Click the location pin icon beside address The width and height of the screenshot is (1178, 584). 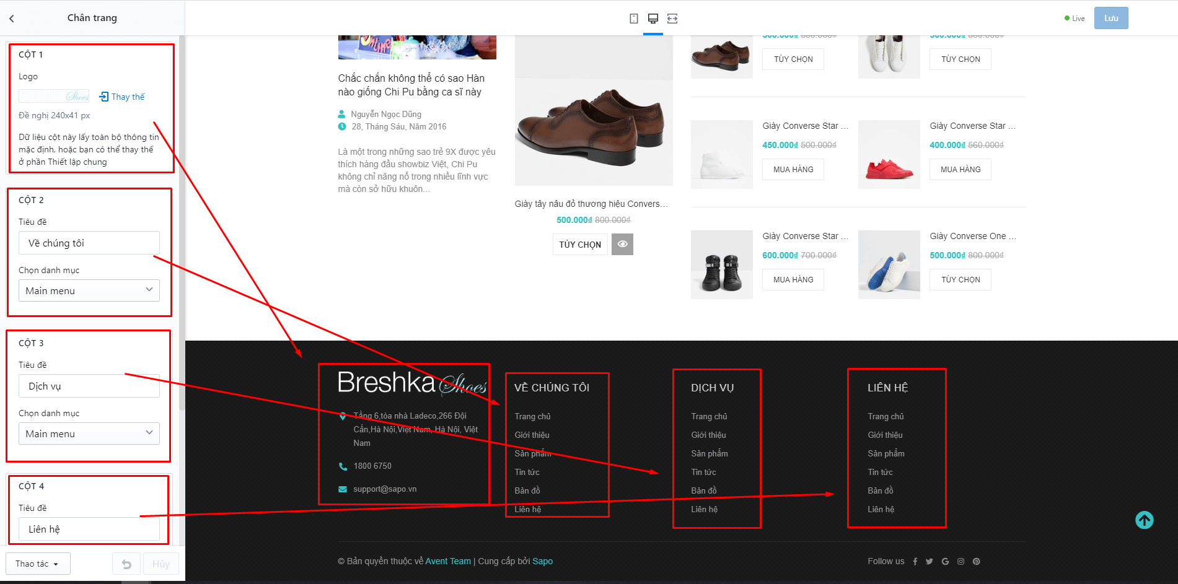coord(343,416)
